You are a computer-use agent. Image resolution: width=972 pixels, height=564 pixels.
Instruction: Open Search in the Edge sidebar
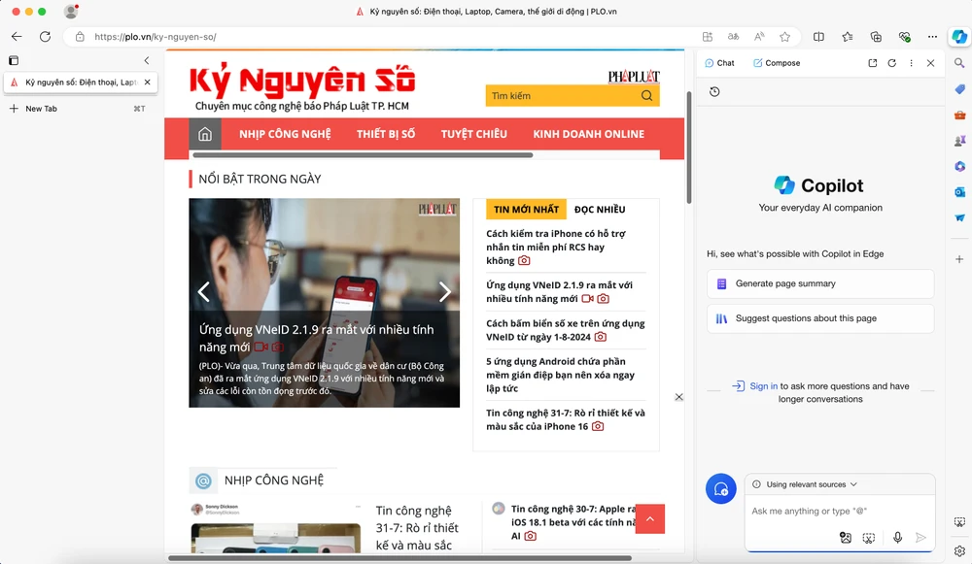tap(960, 65)
